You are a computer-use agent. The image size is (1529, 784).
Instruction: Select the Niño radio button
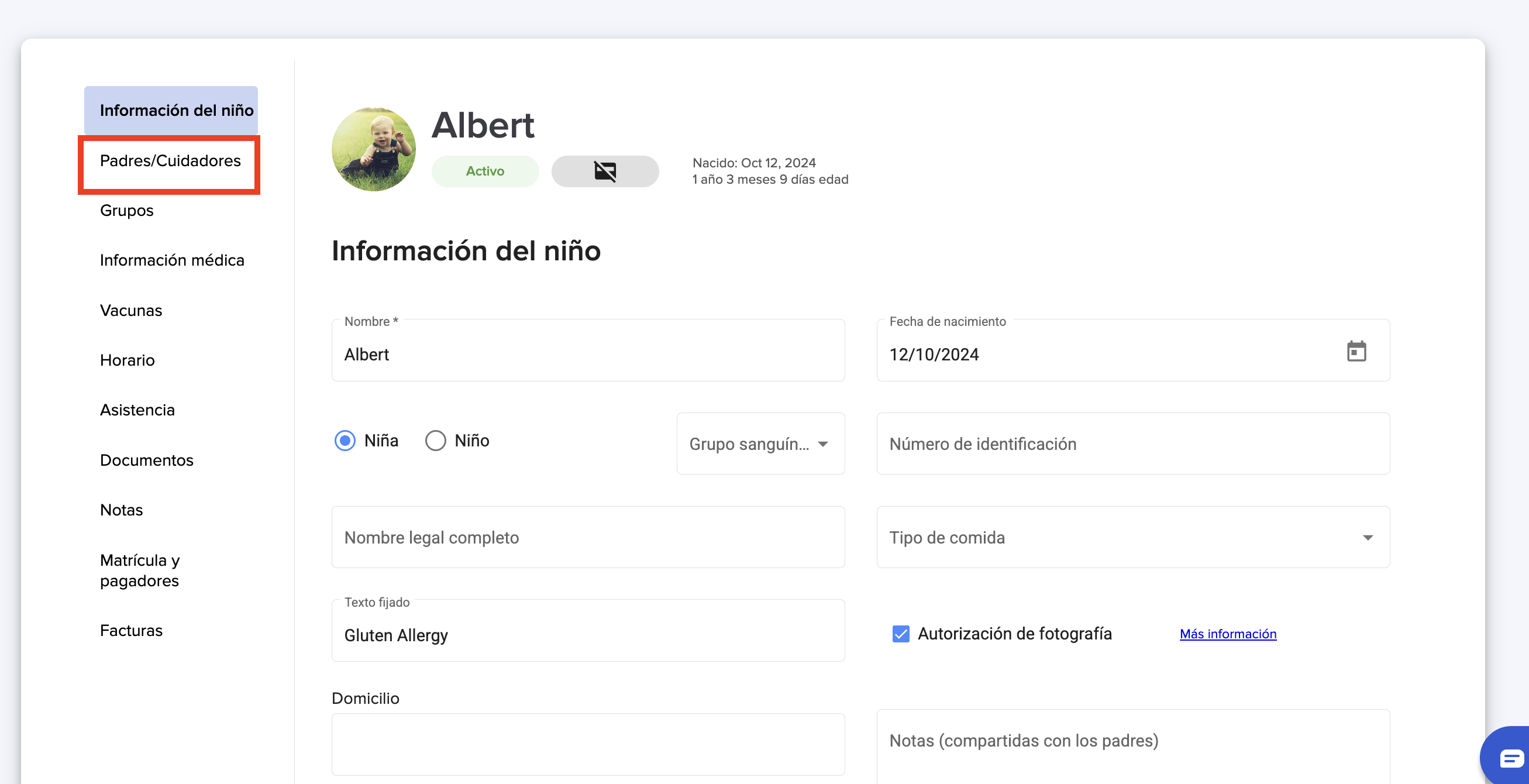point(435,441)
